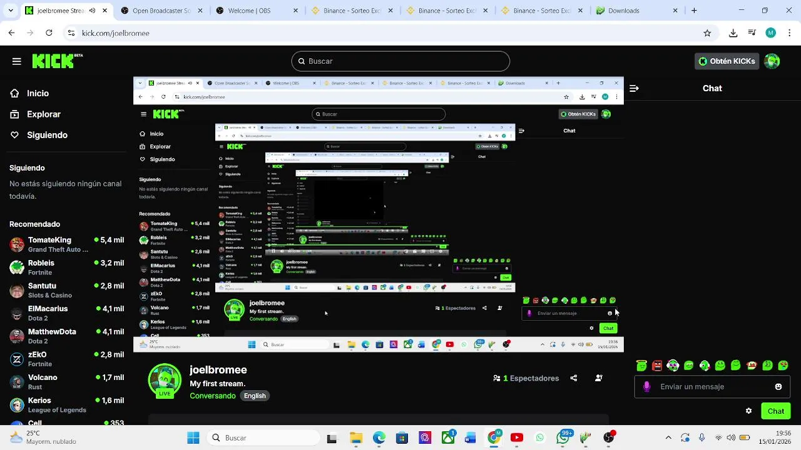Insert the heart-eyes emote
The height and width of the screenshot is (450, 801).
tap(783, 366)
